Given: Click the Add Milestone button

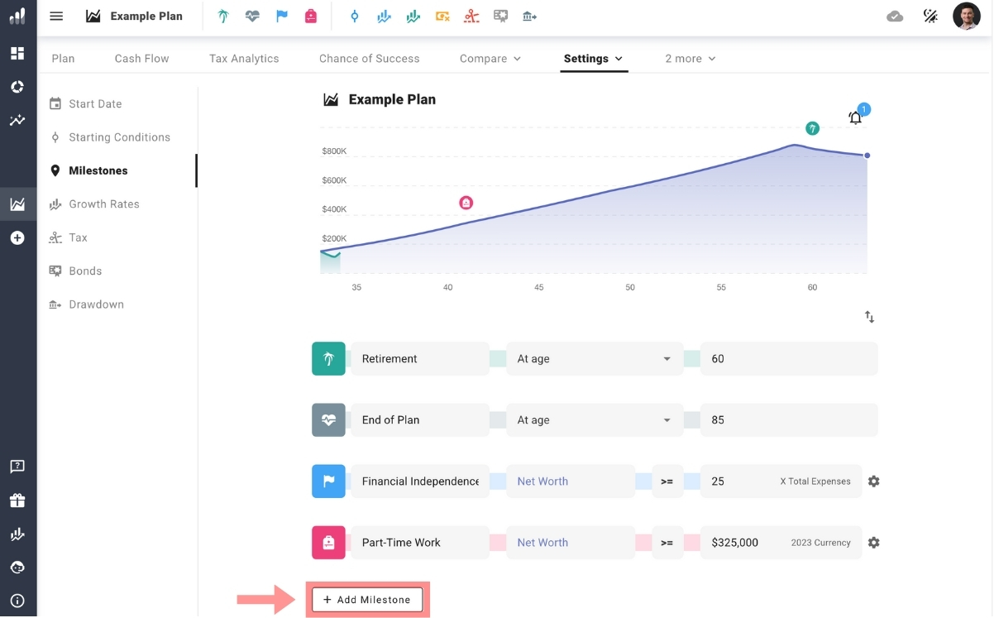Looking at the screenshot, I should click(367, 600).
